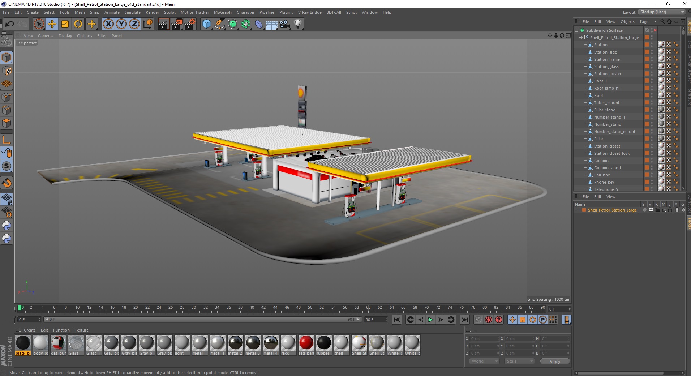This screenshot has width=691, height=376.
Task: Click Render View clapperboard icon
Action: point(163,24)
